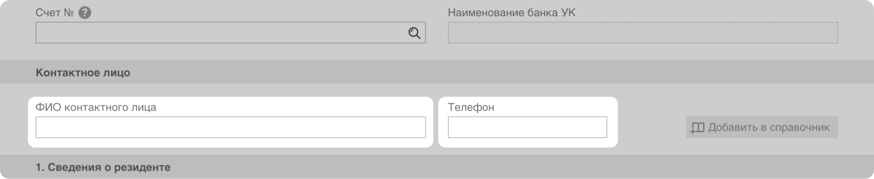
Task: Click the Счет № label text
Action: tap(54, 13)
